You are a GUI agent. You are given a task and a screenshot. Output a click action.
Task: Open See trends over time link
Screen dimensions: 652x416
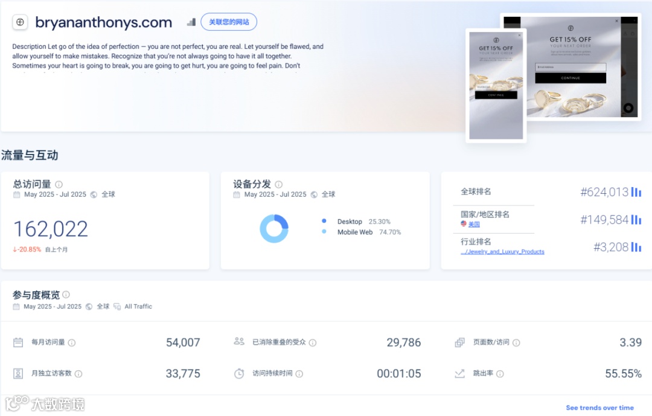click(599, 408)
